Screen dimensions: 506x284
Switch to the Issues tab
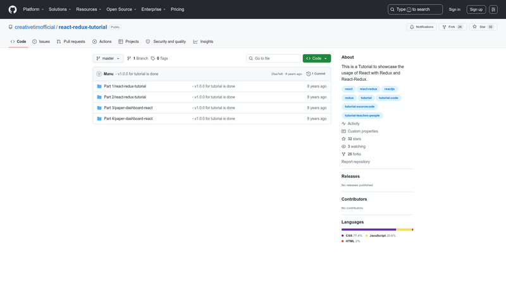pos(41,42)
